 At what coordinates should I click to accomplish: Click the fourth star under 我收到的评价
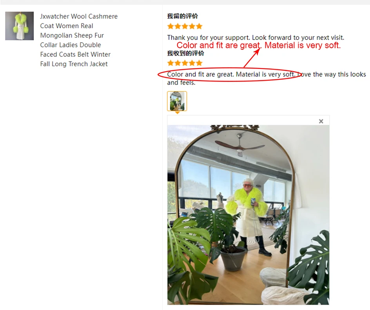coord(192,63)
